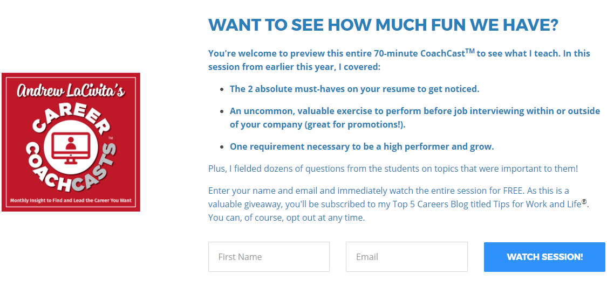This screenshot has width=607, height=295.
Task: Click the 'opt out at any time' text
Action: (x=325, y=217)
